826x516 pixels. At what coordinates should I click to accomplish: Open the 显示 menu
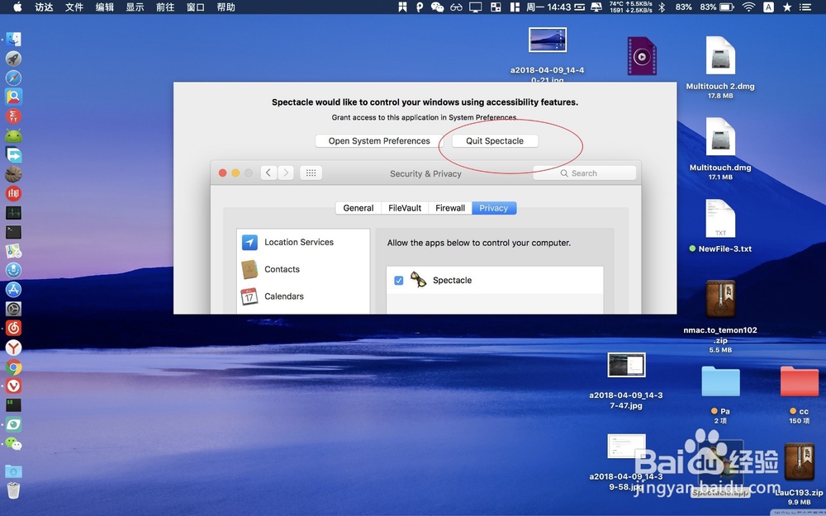tap(135, 7)
